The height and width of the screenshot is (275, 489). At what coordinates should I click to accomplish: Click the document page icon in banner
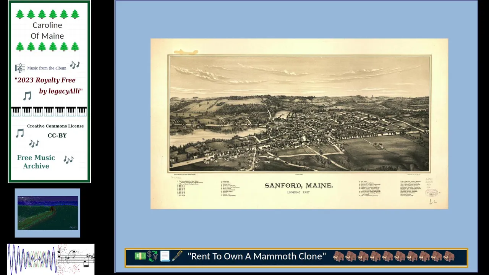tap(165, 256)
